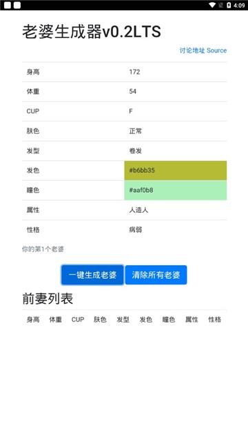
Task: Tap the battery icon in status bar
Action: point(229,5)
